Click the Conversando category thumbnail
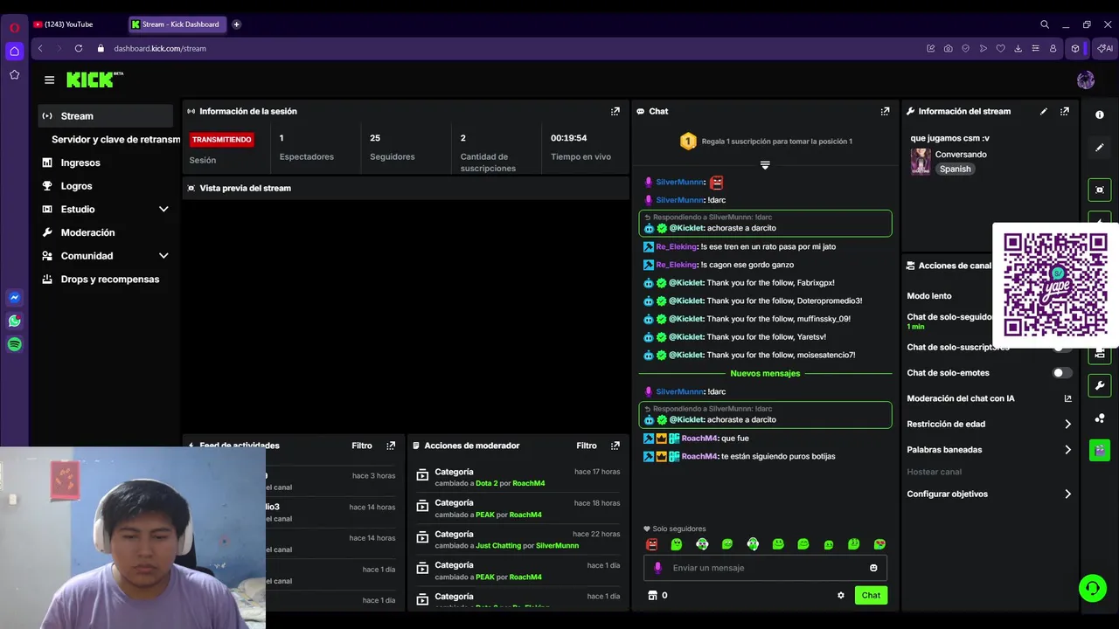The image size is (1119, 629). coord(921,162)
